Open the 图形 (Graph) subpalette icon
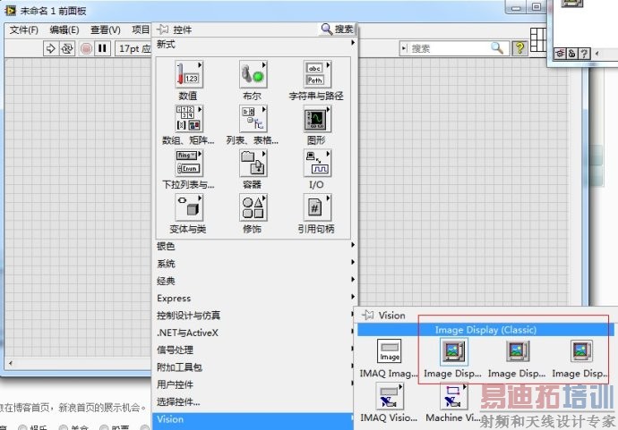618x430 pixels. pos(317,119)
